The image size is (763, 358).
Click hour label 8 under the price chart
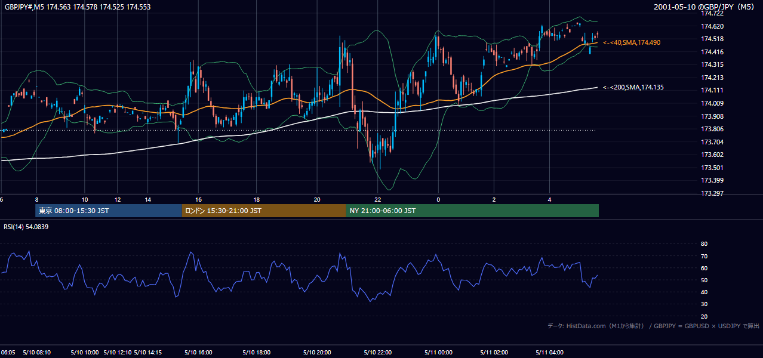[x=36, y=200]
